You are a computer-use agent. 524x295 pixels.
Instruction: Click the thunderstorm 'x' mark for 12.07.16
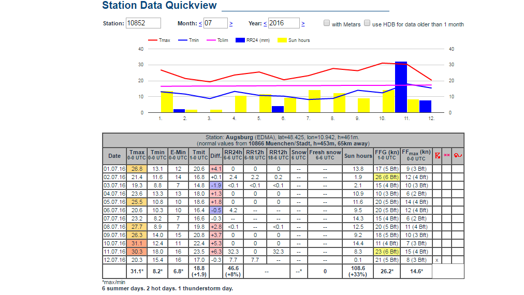[438, 260]
